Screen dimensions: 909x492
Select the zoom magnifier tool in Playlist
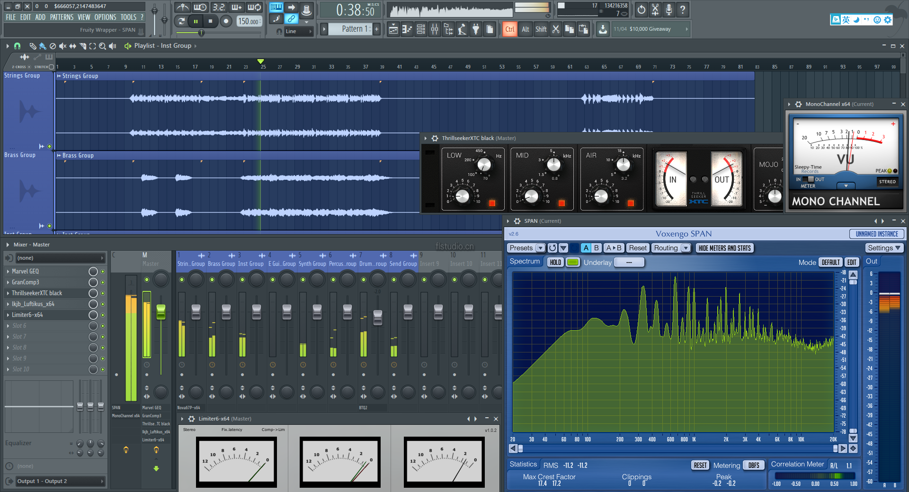(x=102, y=46)
